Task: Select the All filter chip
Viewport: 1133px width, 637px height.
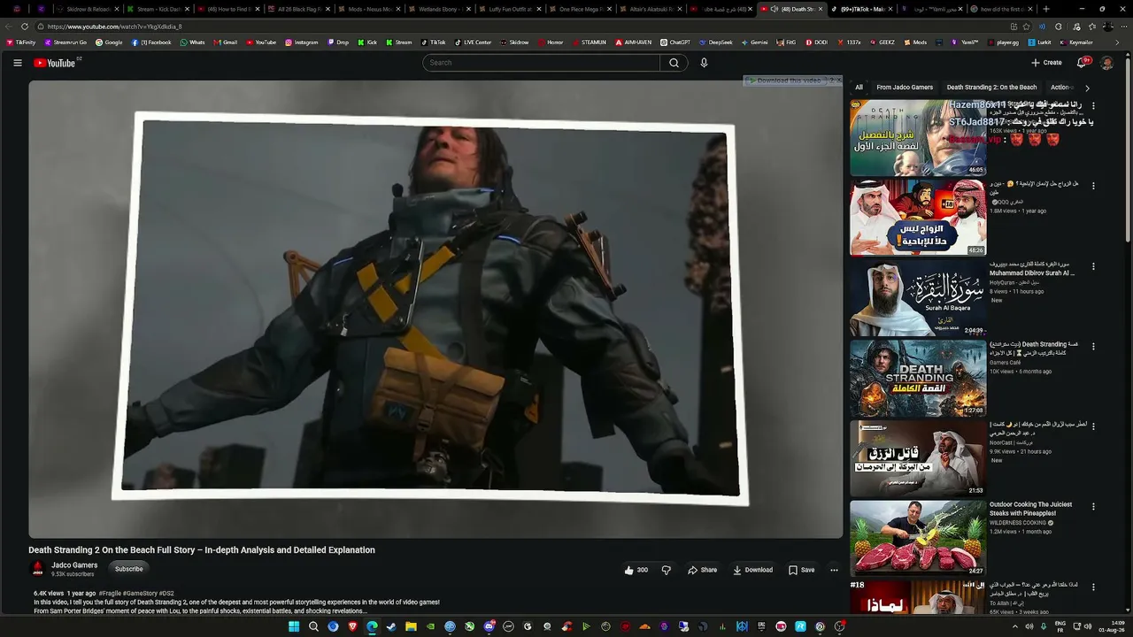Action: (x=859, y=88)
